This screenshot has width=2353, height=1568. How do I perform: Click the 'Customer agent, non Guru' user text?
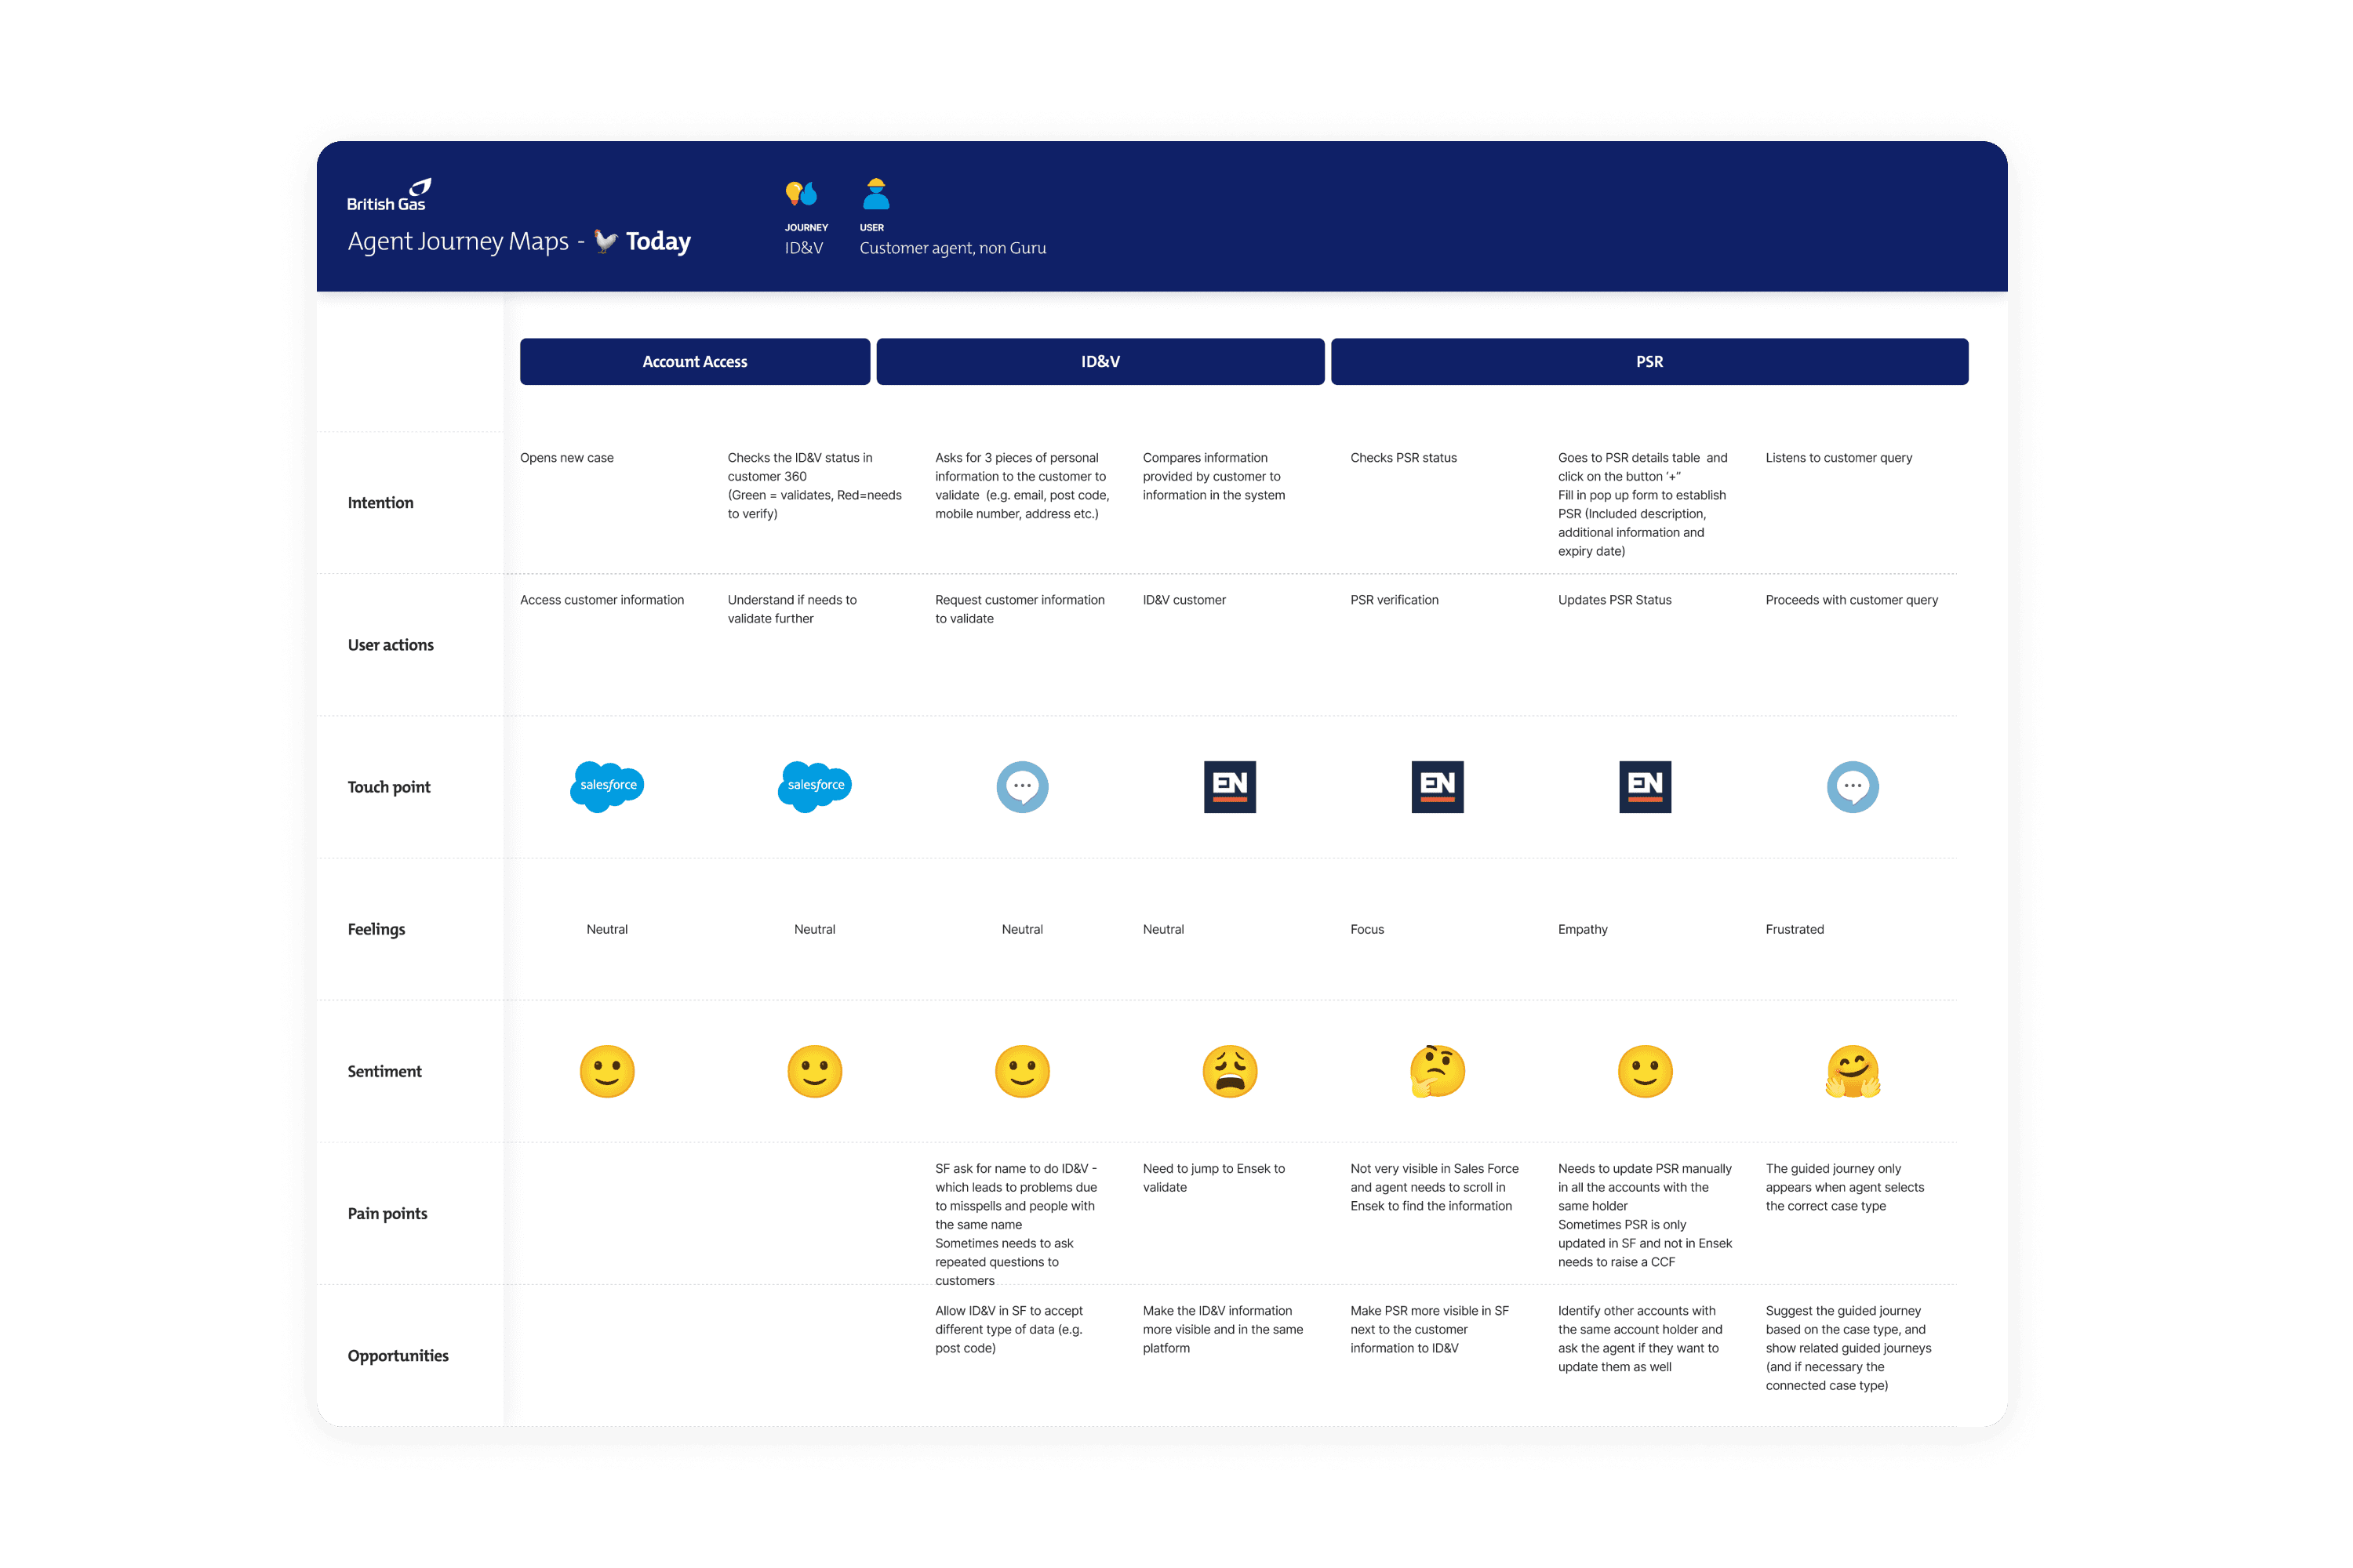(x=952, y=248)
